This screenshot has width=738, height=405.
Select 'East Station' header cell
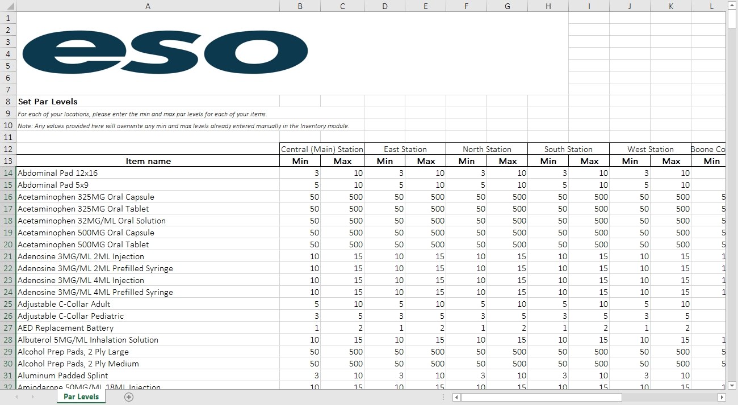click(x=405, y=149)
